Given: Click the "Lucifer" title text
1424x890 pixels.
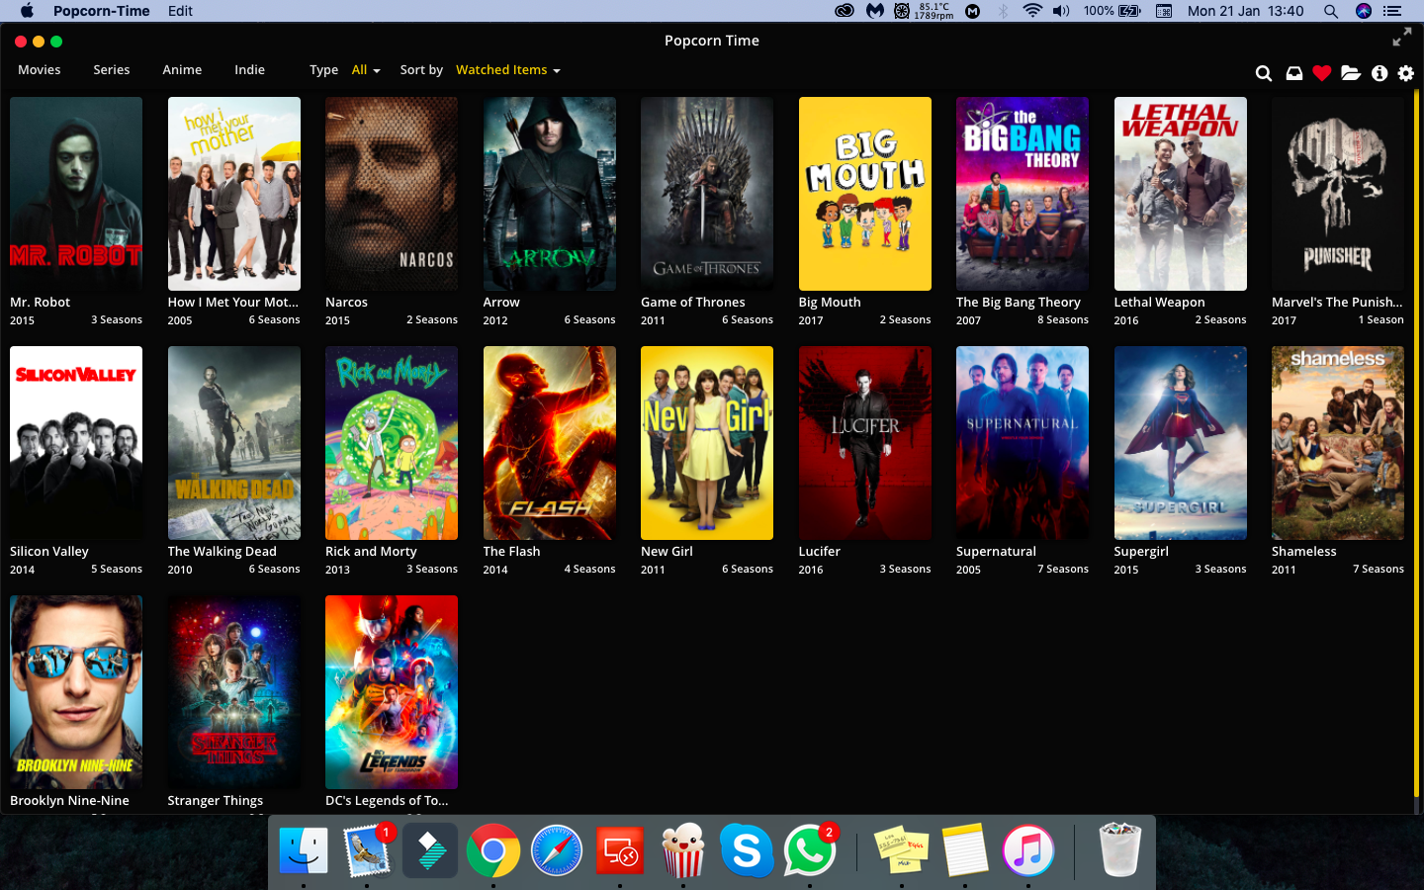Looking at the screenshot, I should [x=820, y=552].
